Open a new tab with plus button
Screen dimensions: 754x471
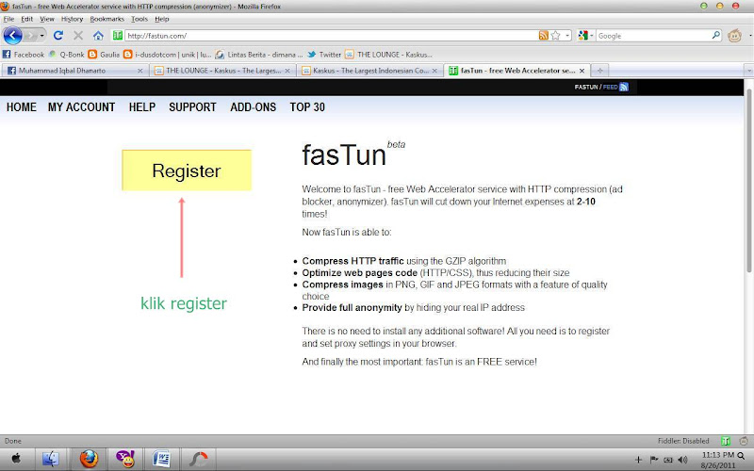pos(599,71)
